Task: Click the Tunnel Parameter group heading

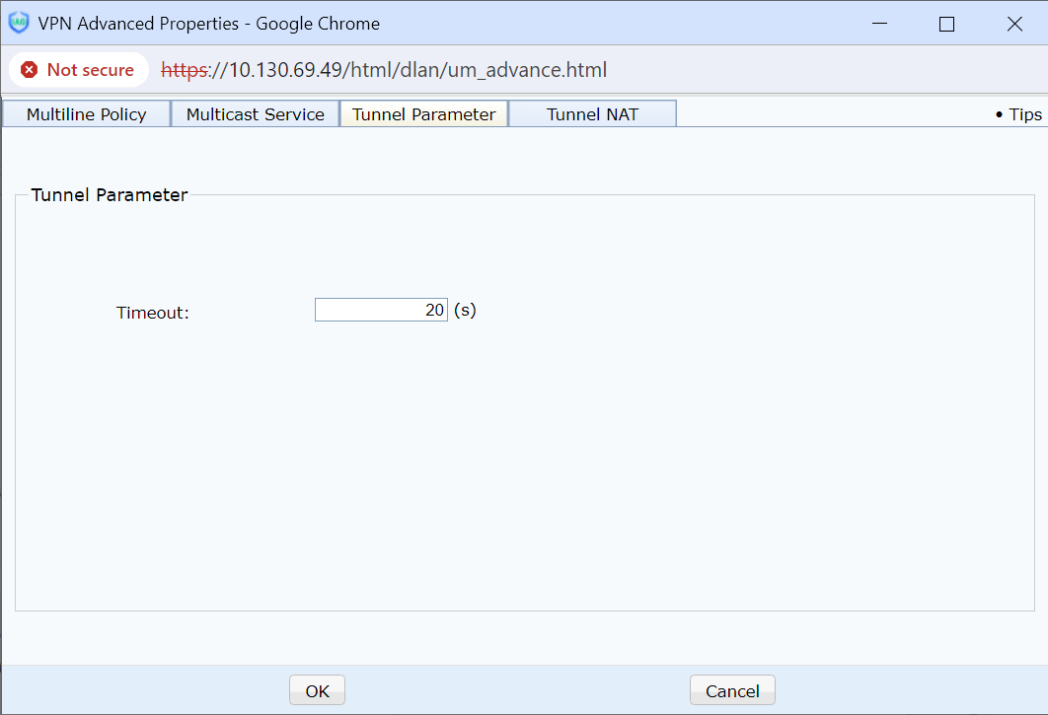Action: (x=110, y=195)
